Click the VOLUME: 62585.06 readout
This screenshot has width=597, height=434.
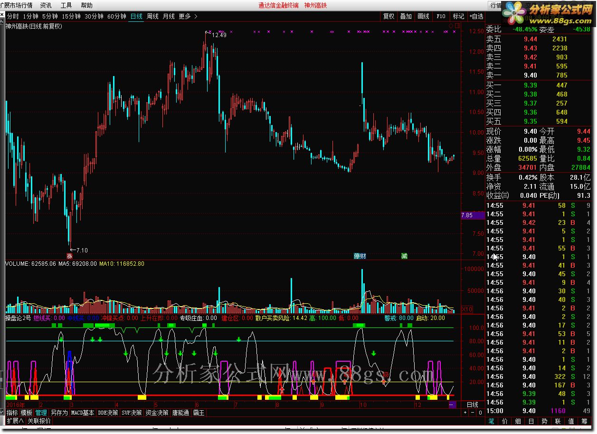(x=31, y=263)
